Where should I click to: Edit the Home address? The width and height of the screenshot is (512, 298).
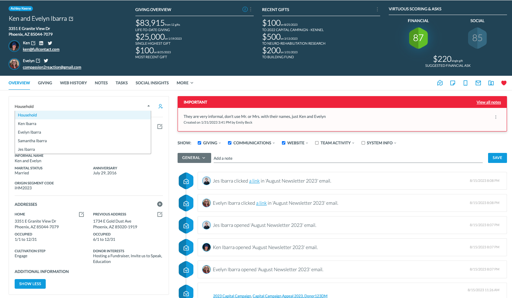point(81,214)
